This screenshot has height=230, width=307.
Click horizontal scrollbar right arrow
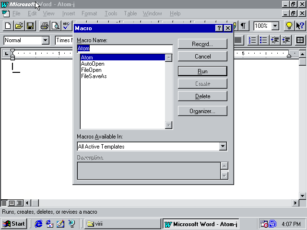pyautogui.click(x=295, y=203)
